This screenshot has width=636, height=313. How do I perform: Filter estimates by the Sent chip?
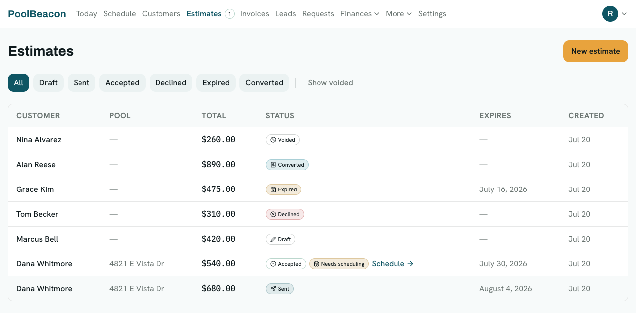81,83
